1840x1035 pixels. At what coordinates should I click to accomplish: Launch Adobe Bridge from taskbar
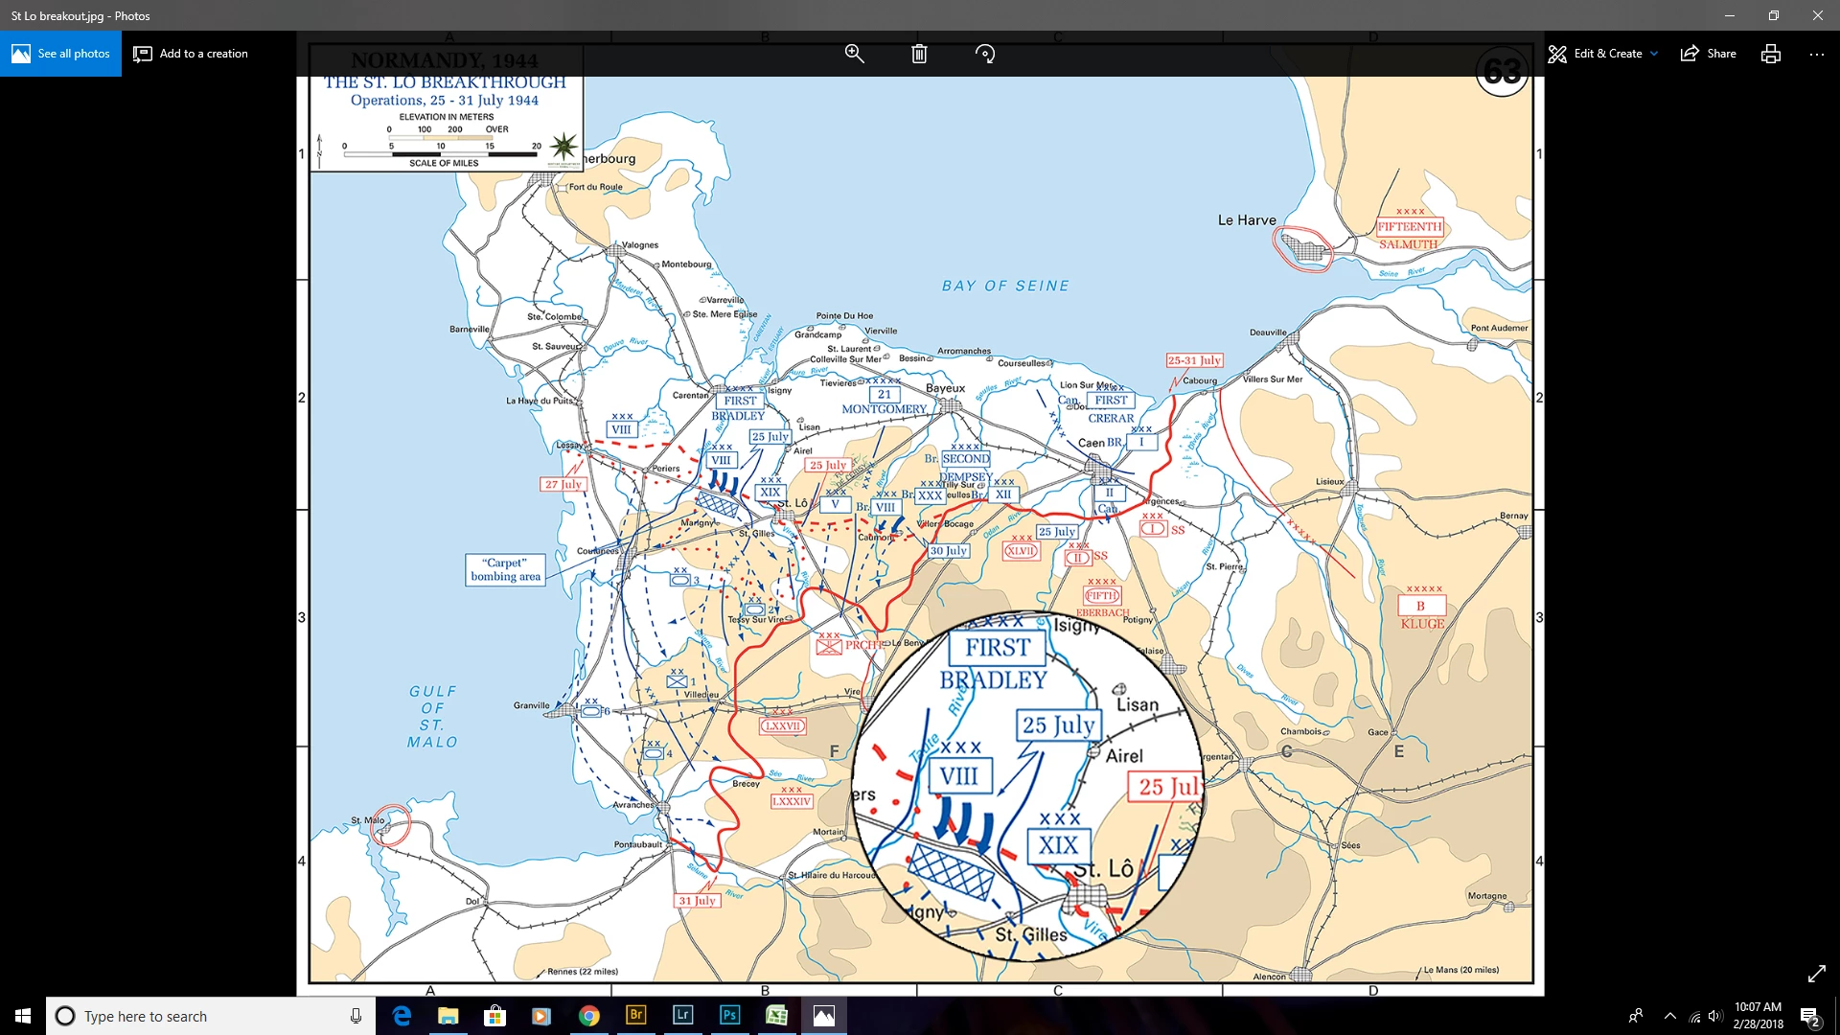pyautogui.click(x=635, y=1016)
